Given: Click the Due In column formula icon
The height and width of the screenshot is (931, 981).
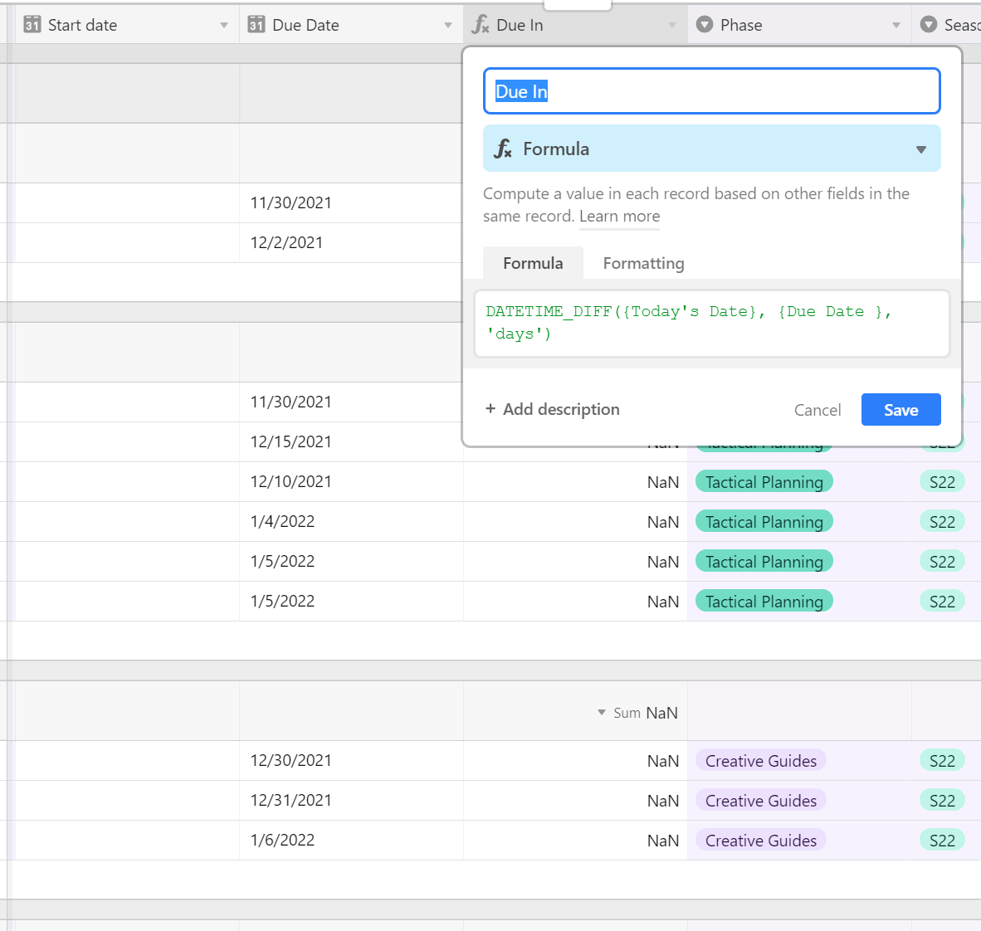Looking at the screenshot, I should 480,25.
